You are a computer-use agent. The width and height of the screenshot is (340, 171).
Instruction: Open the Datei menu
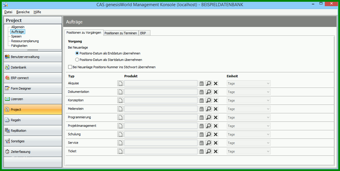tap(8, 12)
